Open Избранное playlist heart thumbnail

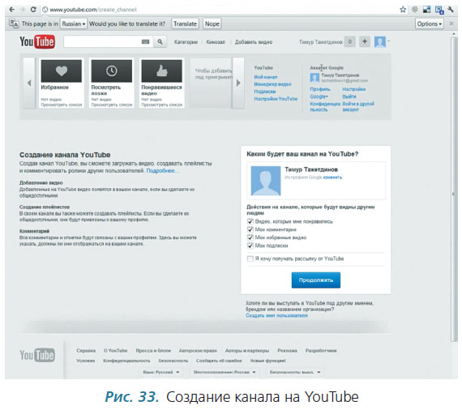(62, 71)
